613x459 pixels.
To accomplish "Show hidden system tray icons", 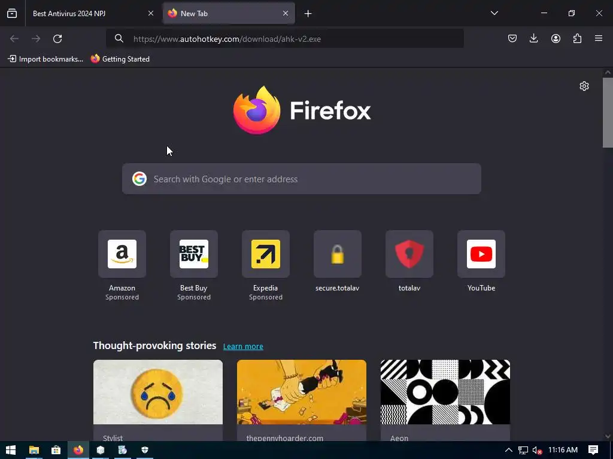I will point(509,450).
